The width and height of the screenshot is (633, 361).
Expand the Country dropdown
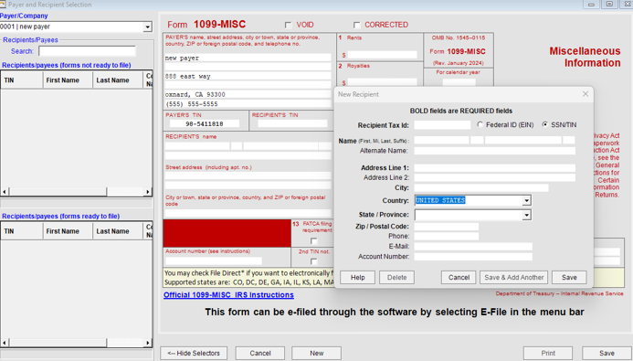pyautogui.click(x=526, y=201)
